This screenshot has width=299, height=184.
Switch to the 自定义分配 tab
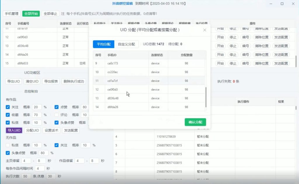tap(126, 44)
